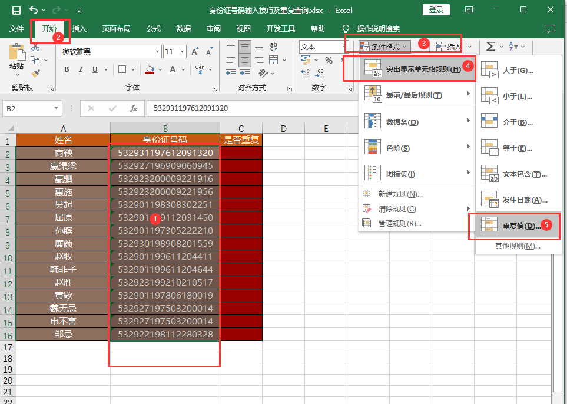This screenshot has width=567, height=404.
Task: Click the AutoSum sigma icon
Action: (x=490, y=47)
